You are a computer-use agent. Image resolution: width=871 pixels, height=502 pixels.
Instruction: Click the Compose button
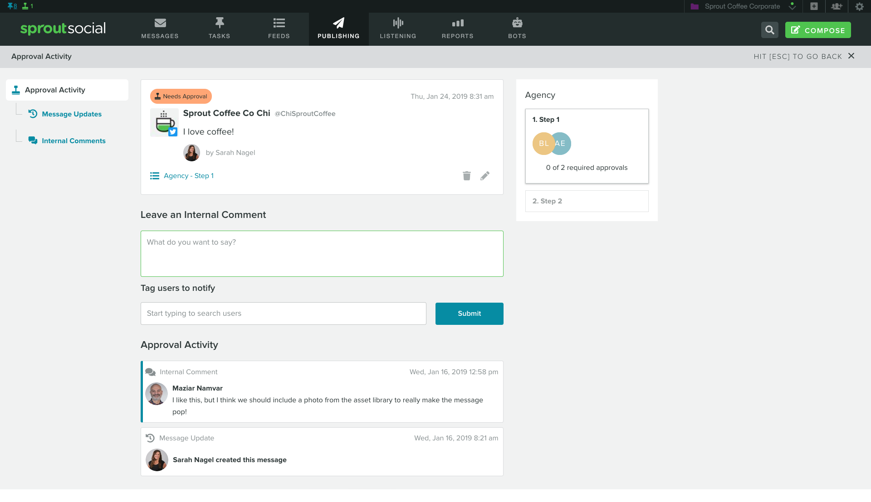coord(817,30)
